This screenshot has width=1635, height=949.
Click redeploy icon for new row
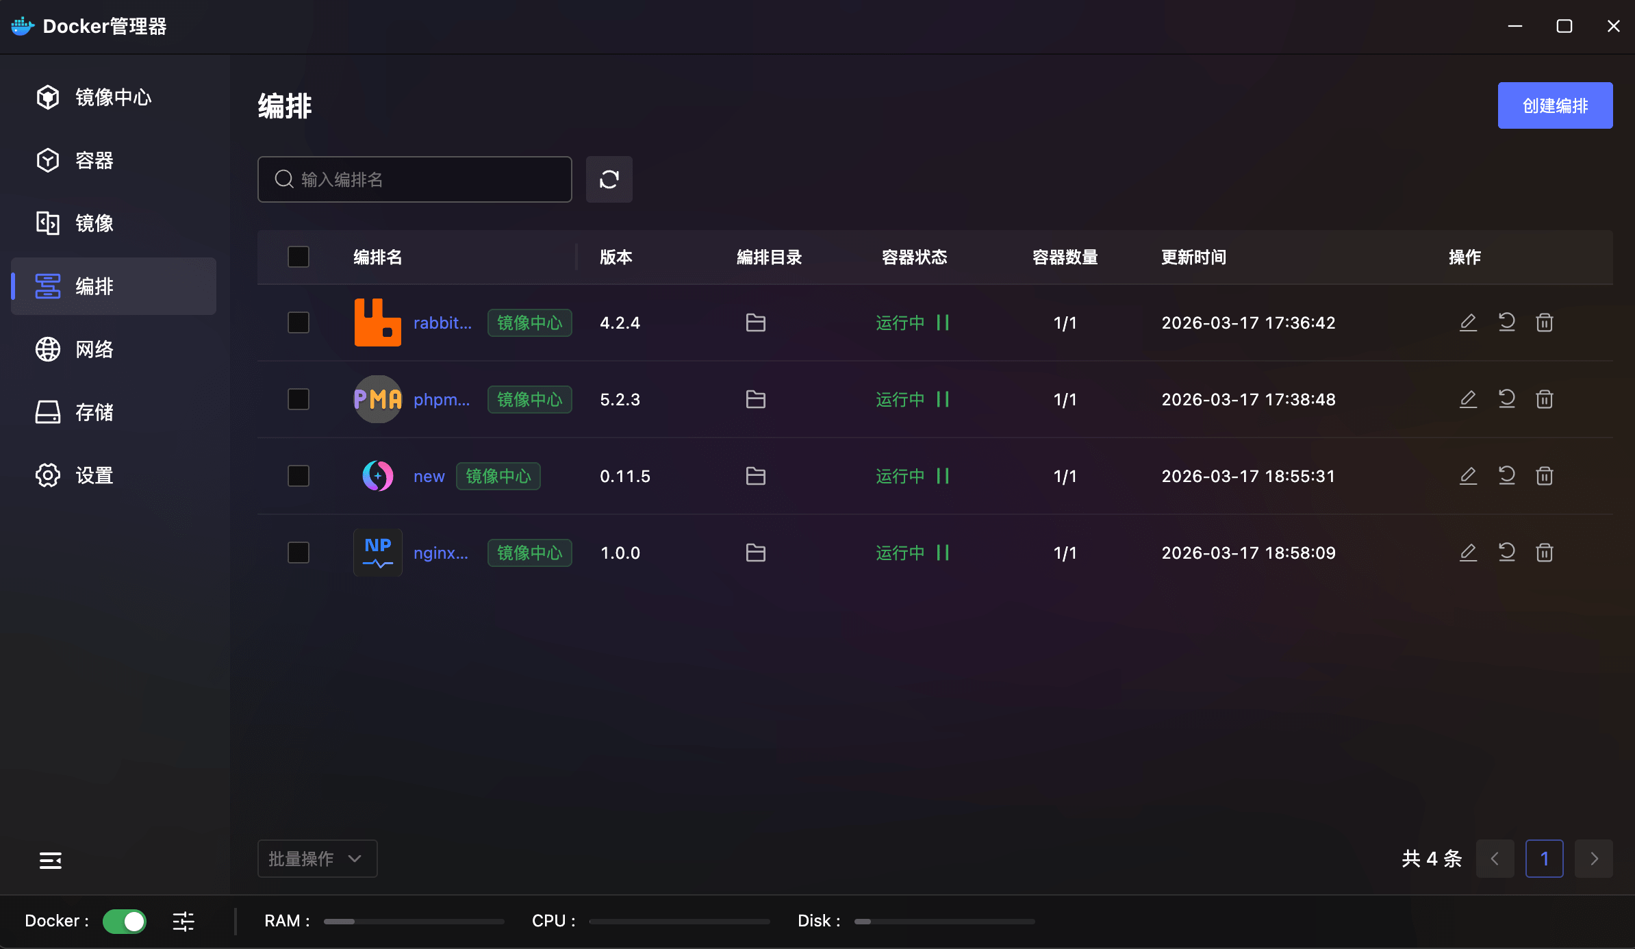coord(1506,476)
